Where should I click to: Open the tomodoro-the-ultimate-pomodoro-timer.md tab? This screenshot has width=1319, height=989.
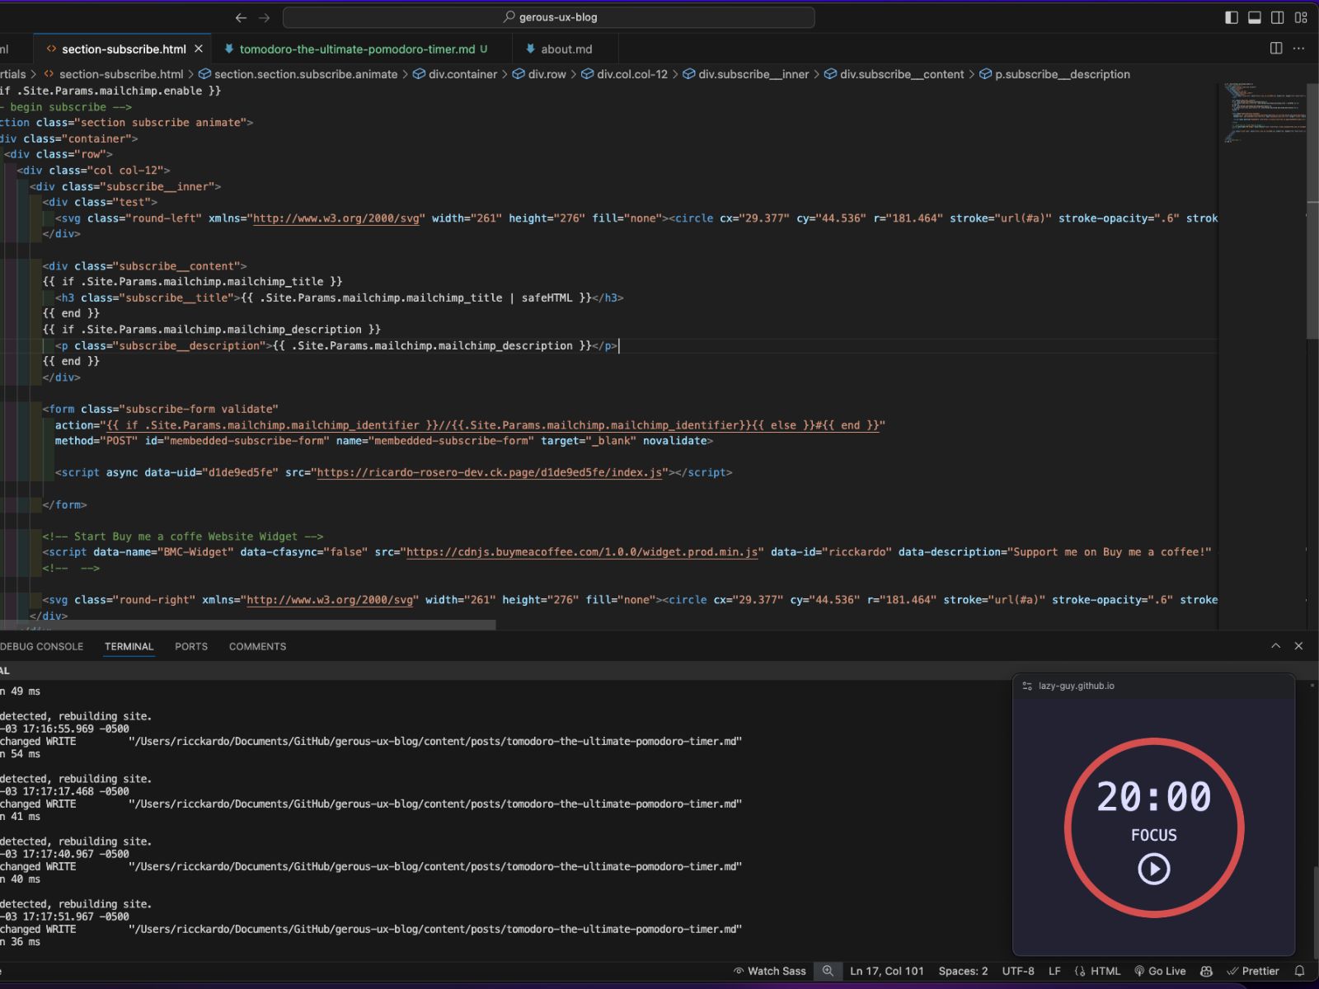(x=357, y=49)
